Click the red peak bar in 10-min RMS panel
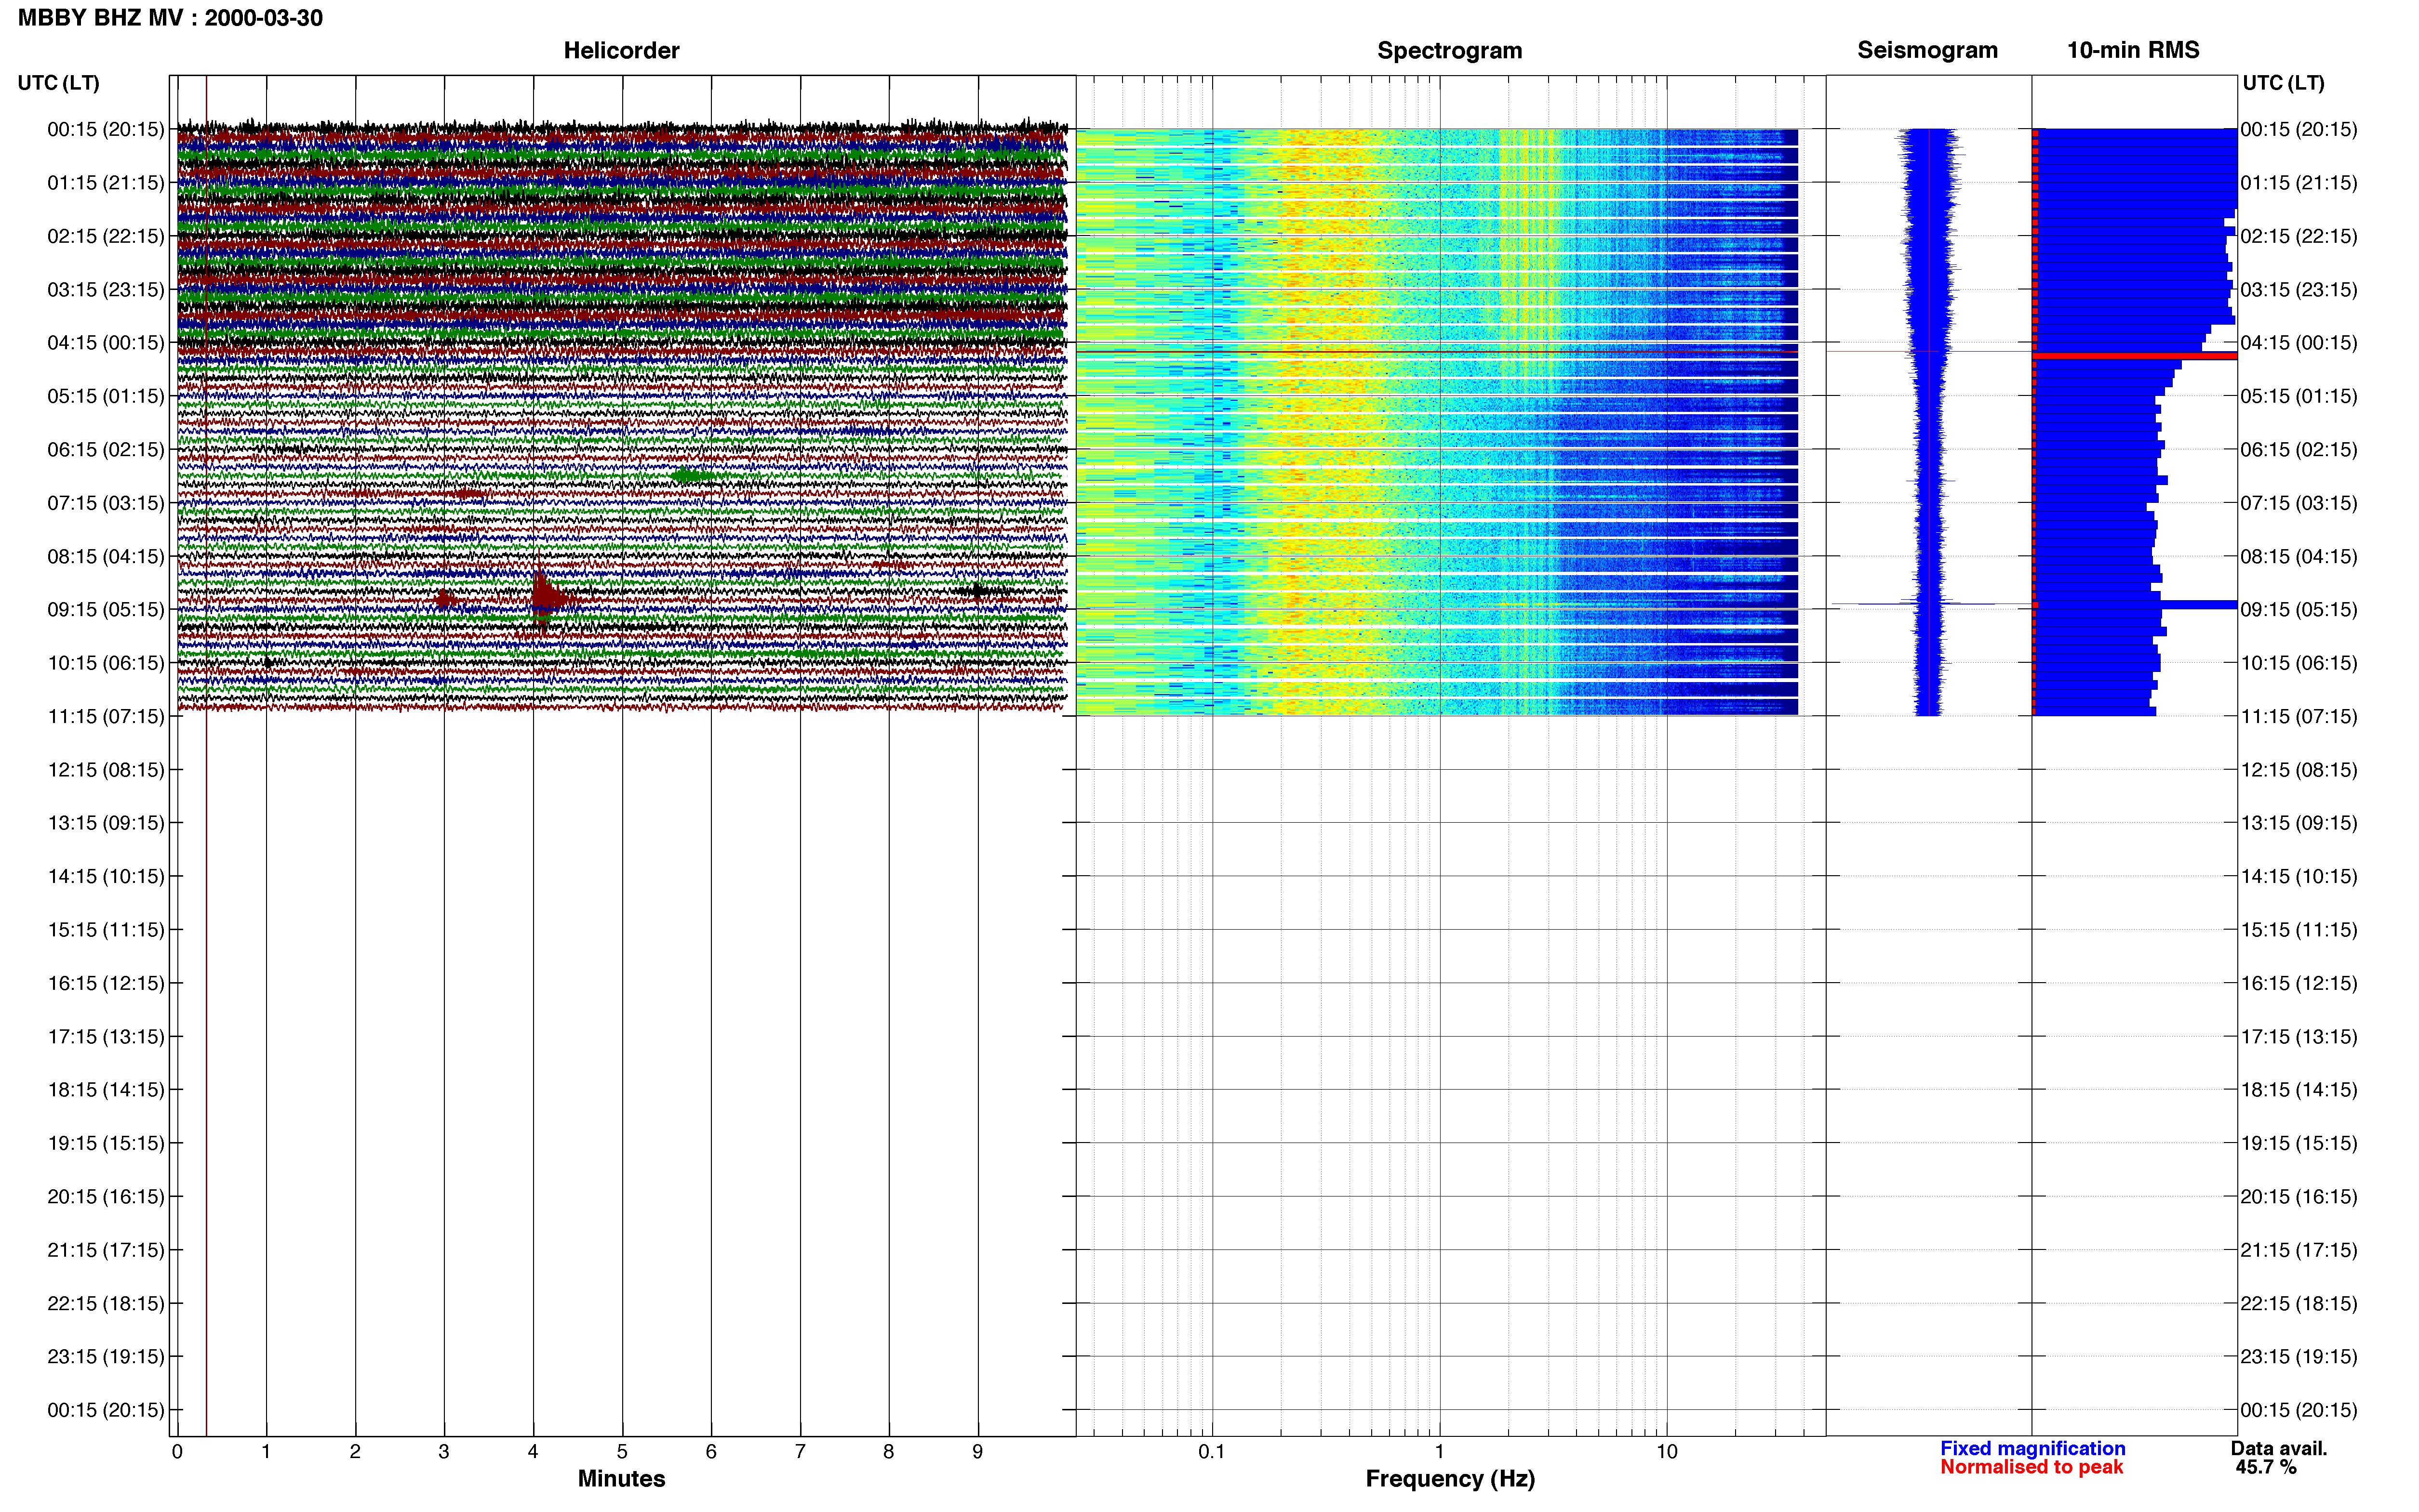The height and width of the screenshot is (1512, 2419). click(x=2135, y=356)
